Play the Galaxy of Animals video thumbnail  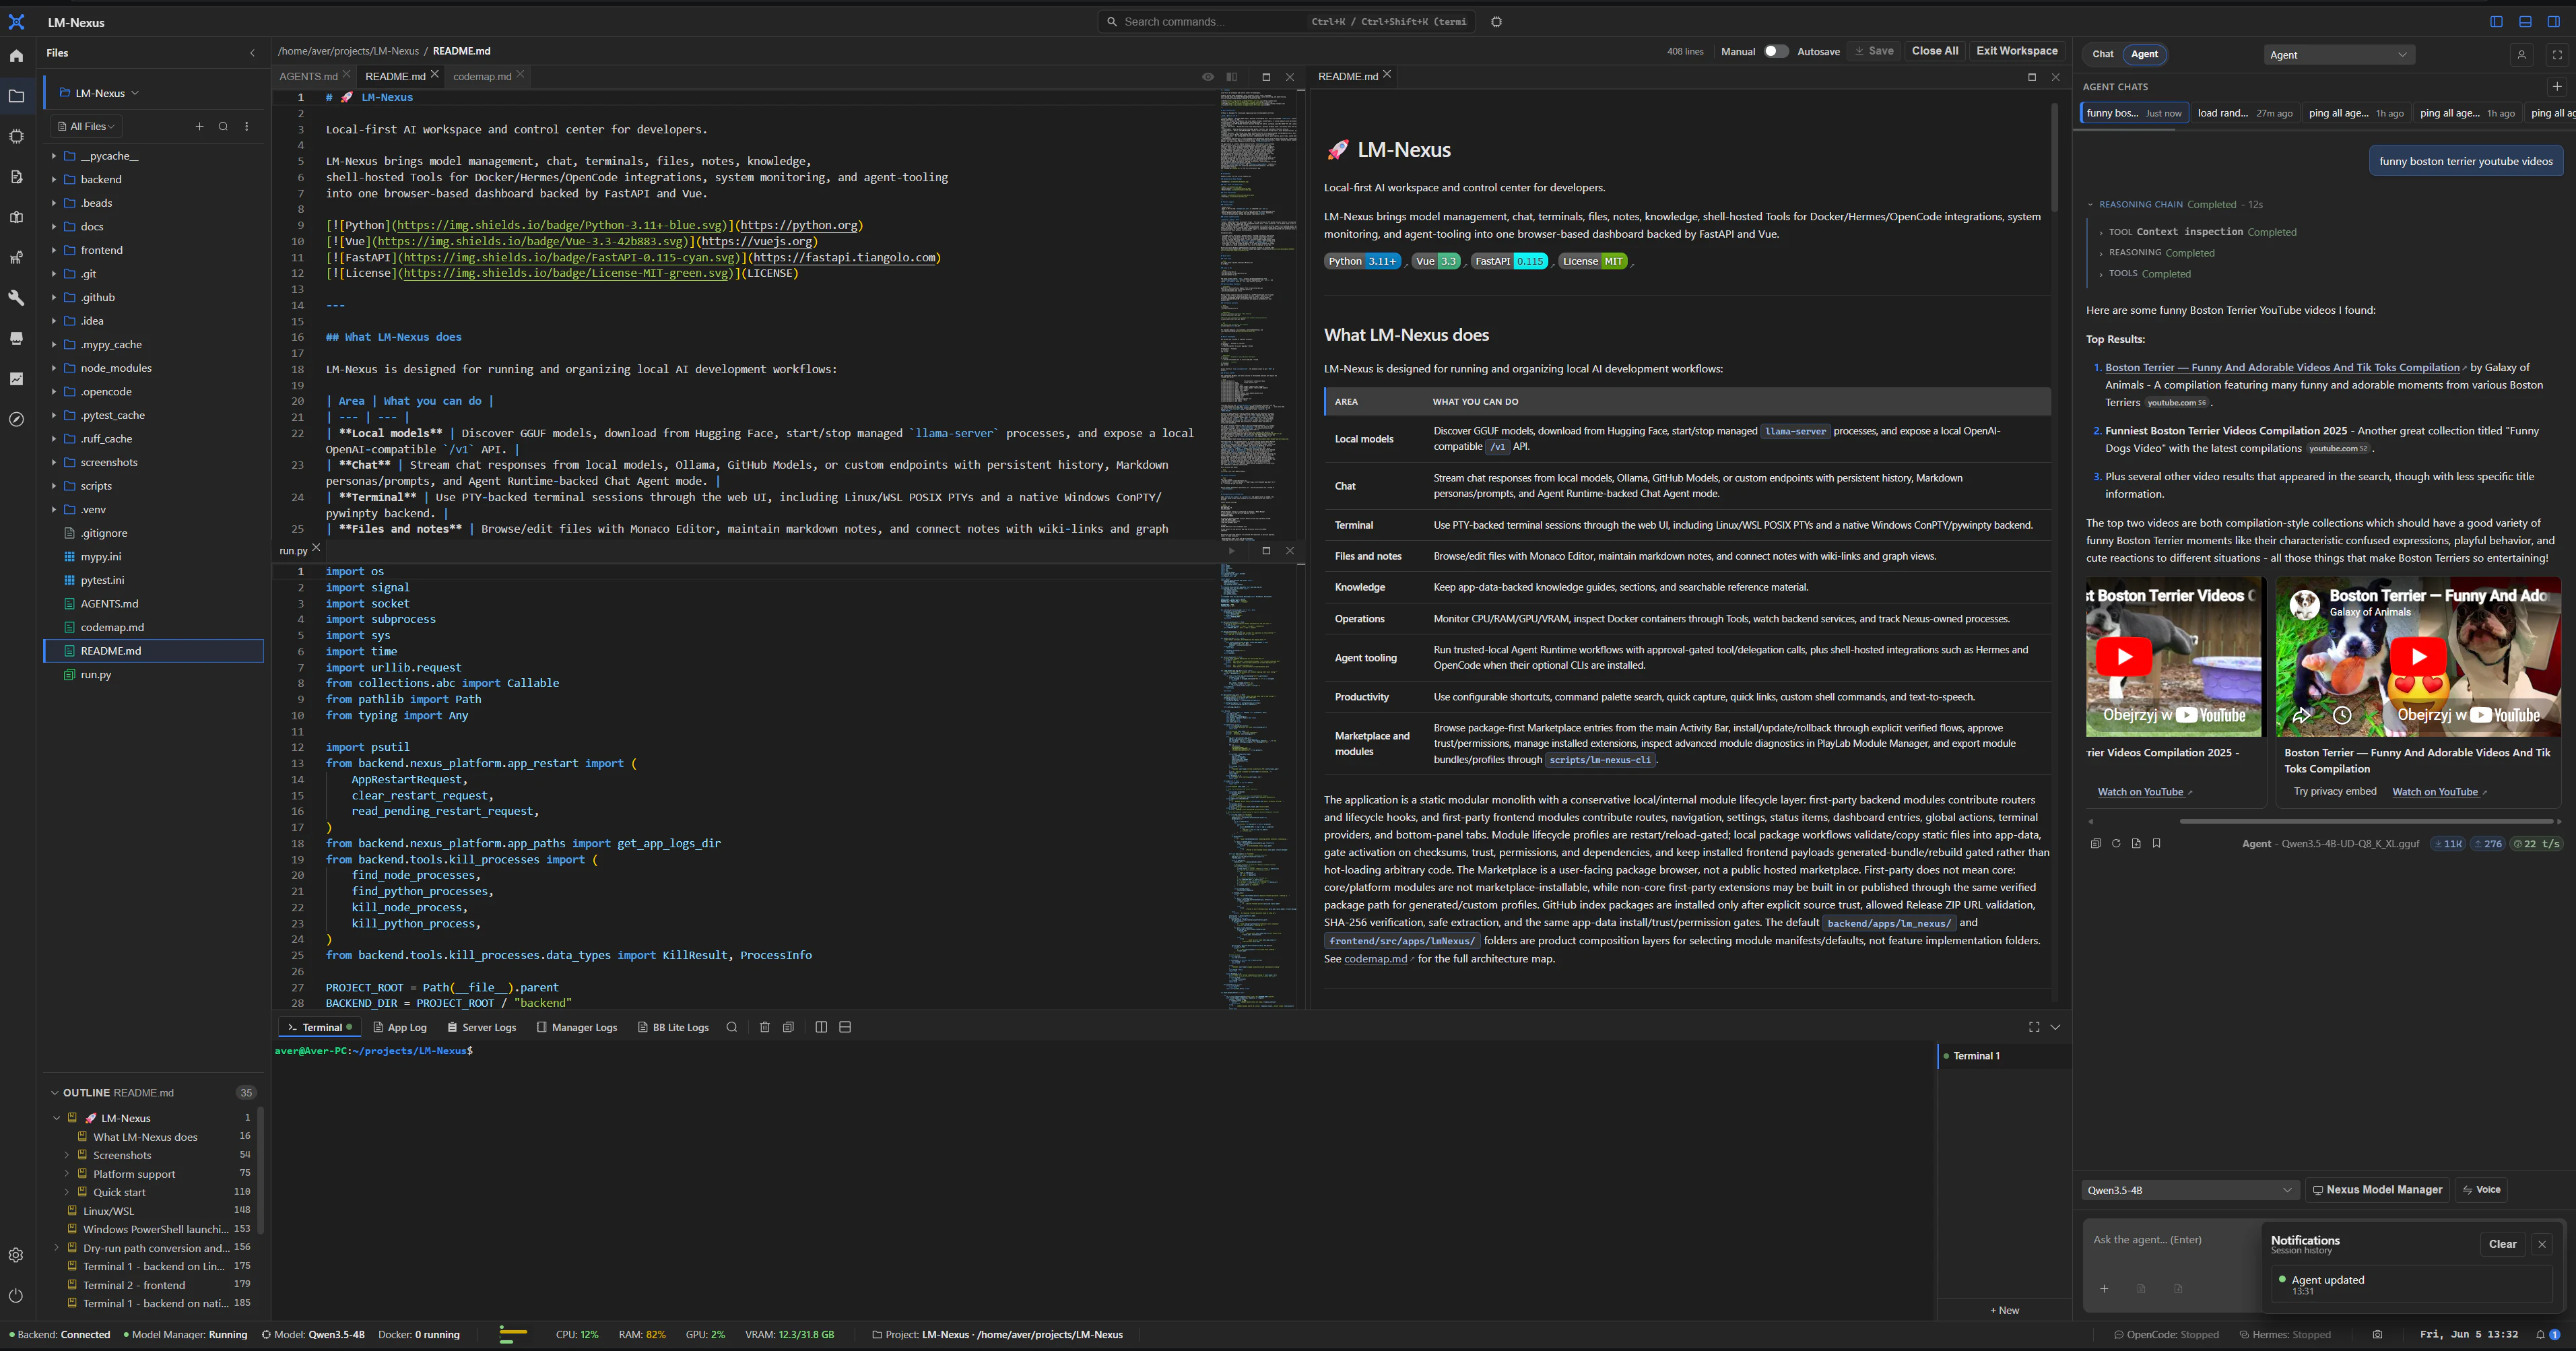pos(2417,657)
